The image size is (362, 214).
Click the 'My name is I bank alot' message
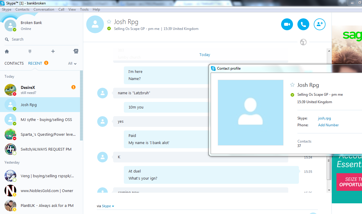pos(149,143)
